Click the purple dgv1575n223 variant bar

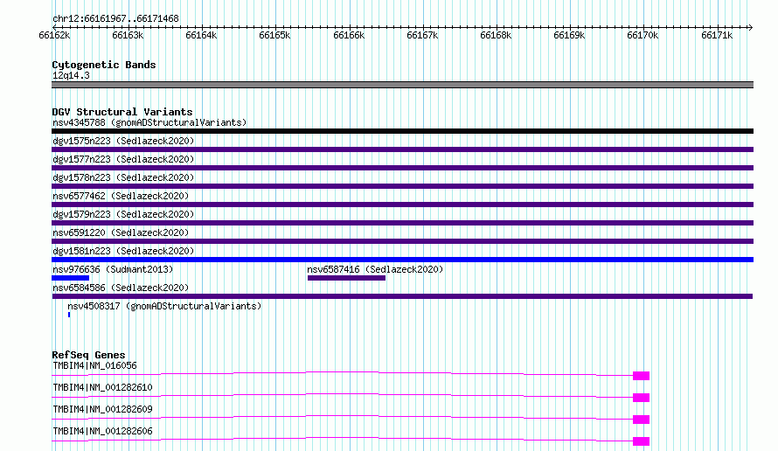point(402,149)
